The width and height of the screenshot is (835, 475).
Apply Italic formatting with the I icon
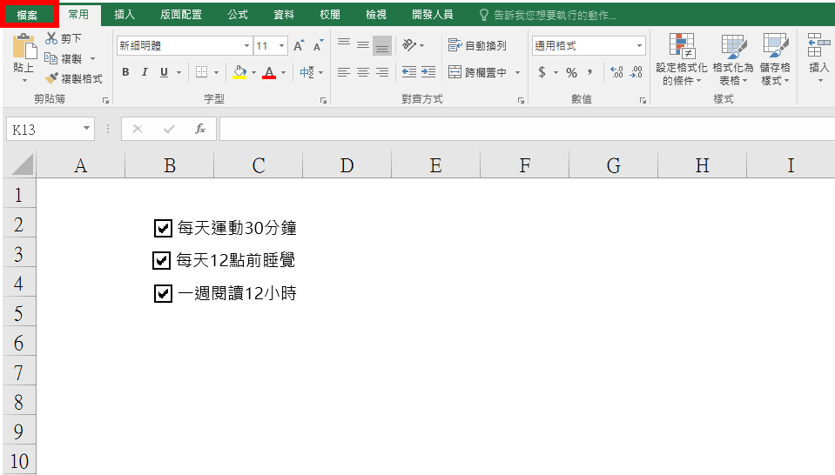(x=145, y=72)
